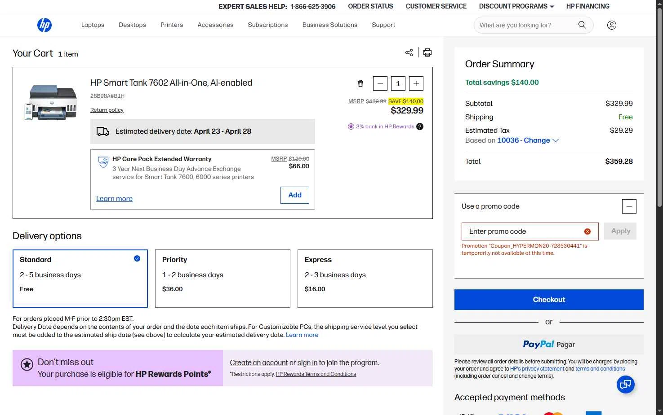Open the Printers menu

[x=172, y=25]
